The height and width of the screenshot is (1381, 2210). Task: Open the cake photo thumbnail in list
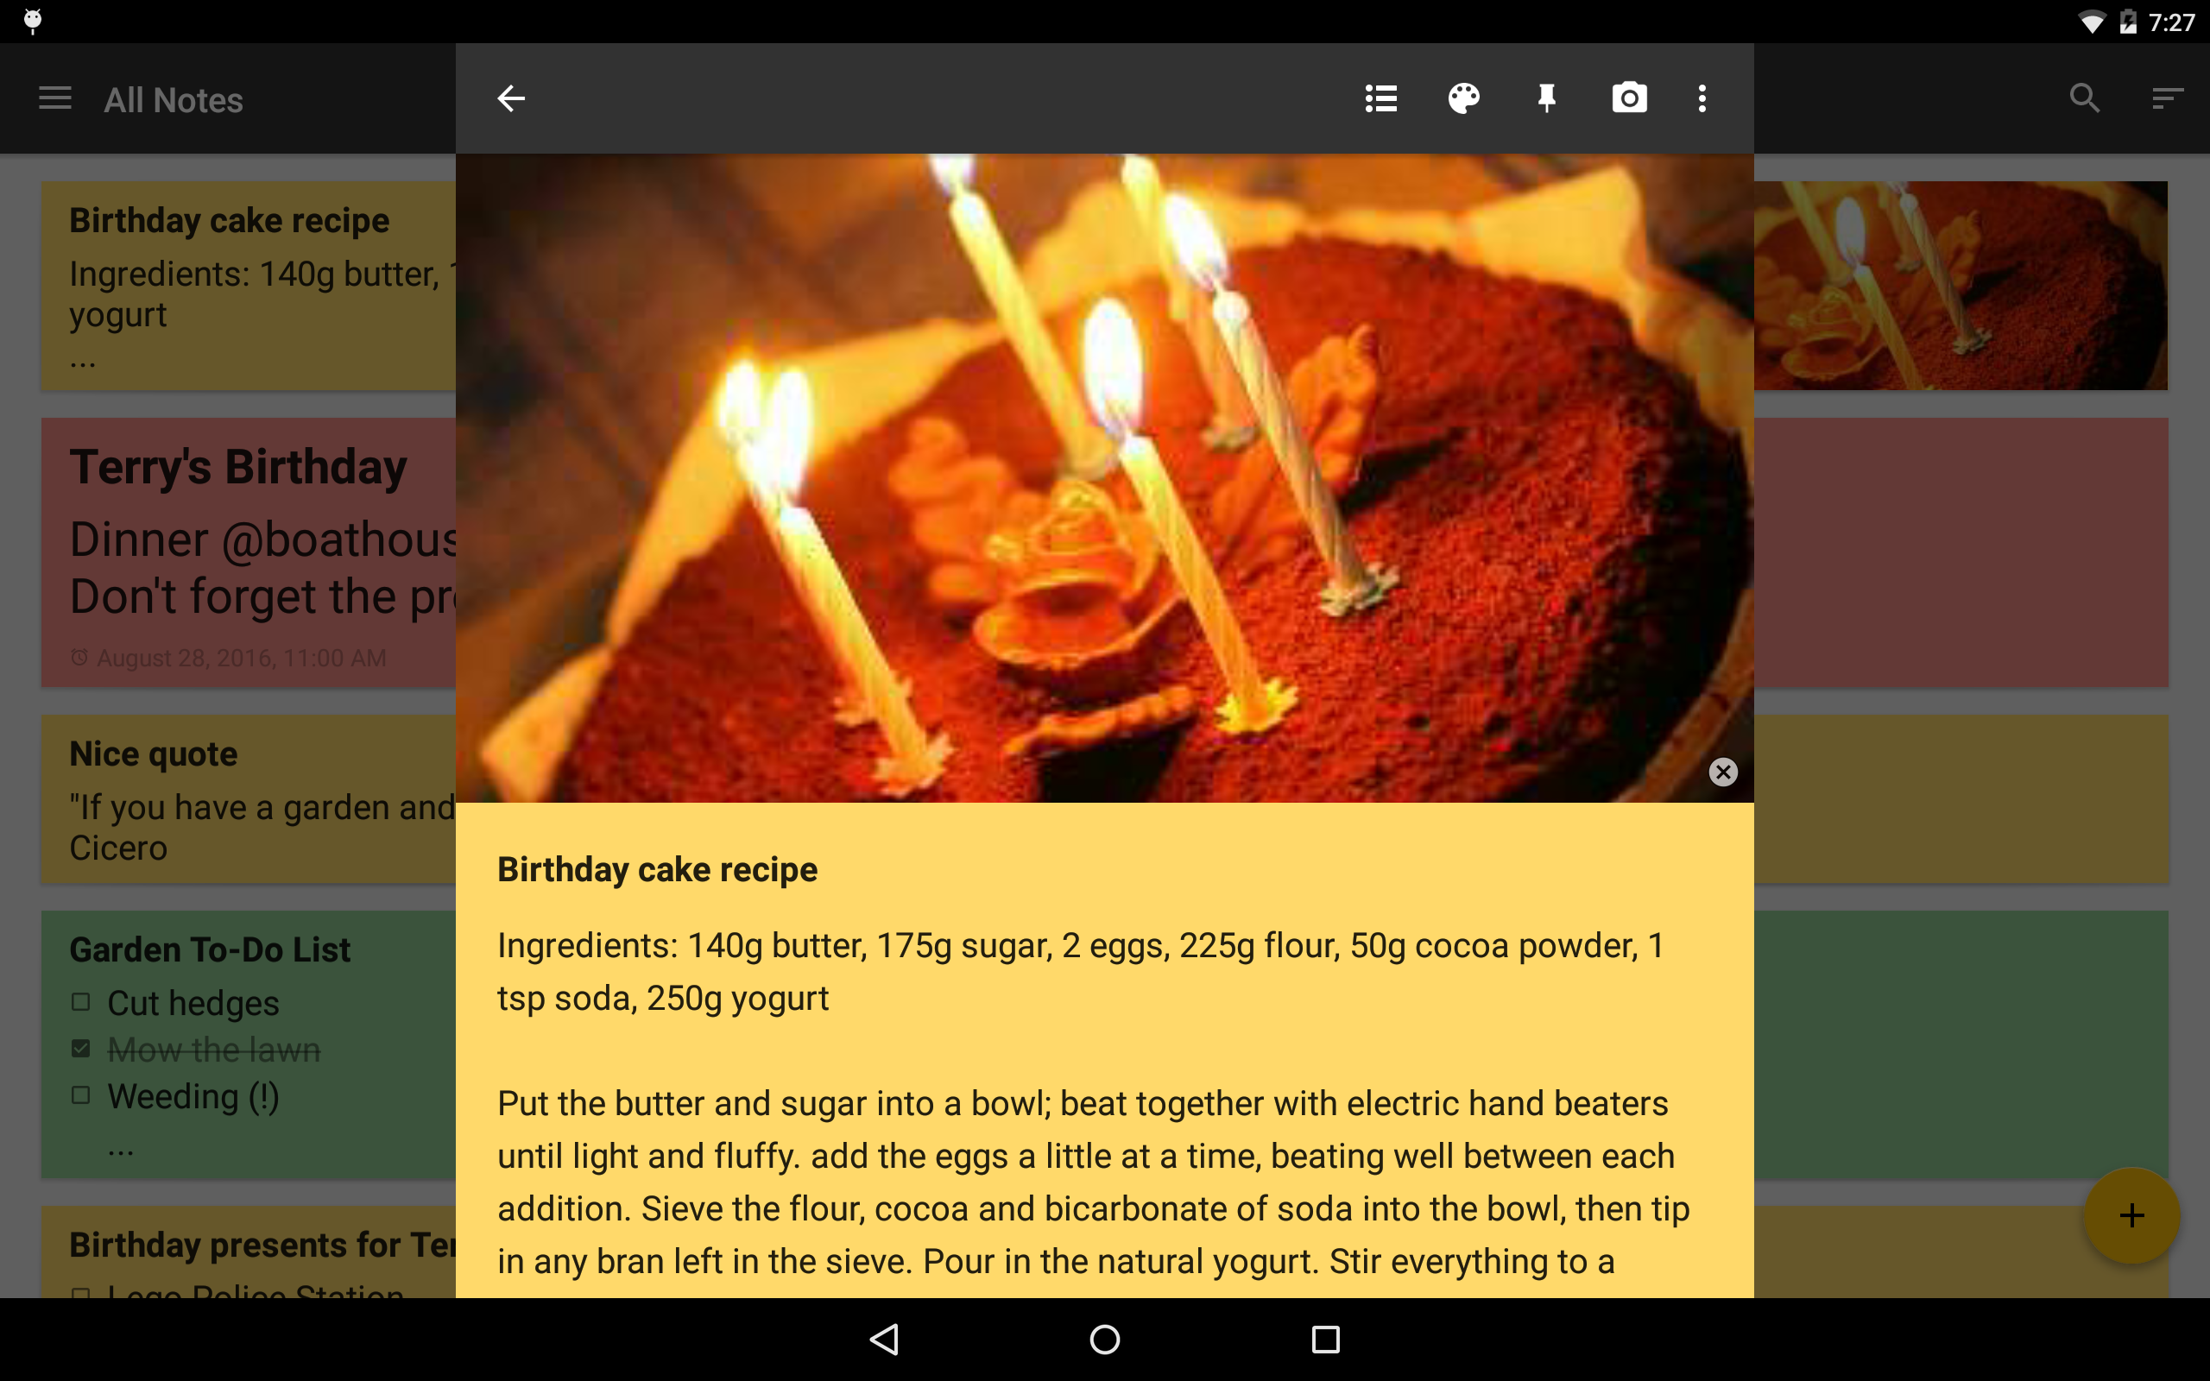tap(1960, 286)
